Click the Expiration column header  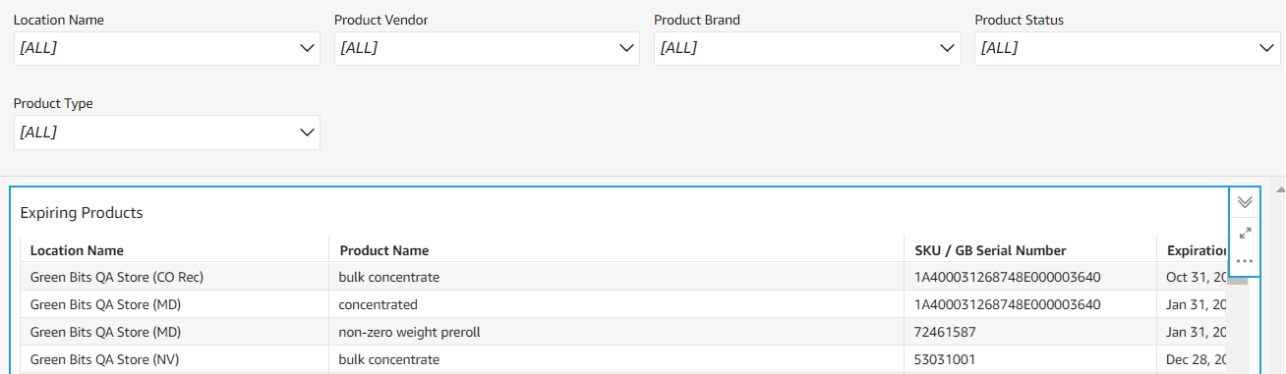pyautogui.click(x=1193, y=250)
